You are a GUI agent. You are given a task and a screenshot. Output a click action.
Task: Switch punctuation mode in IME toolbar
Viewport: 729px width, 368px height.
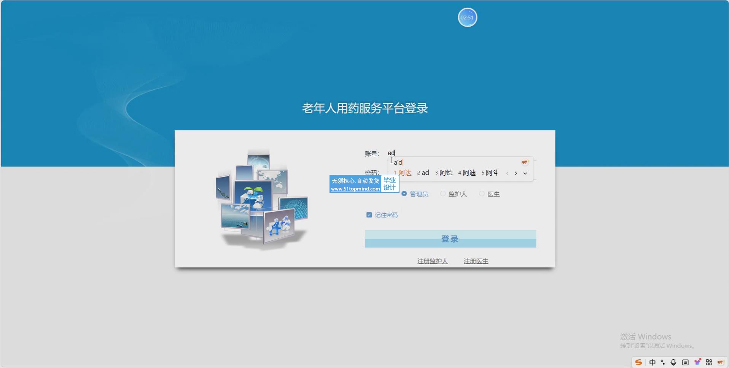[x=663, y=362]
